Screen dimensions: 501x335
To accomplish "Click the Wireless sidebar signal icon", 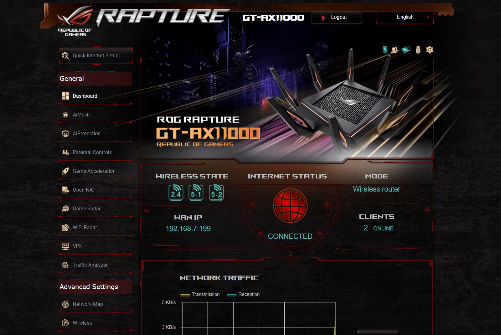I will click(65, 323).
